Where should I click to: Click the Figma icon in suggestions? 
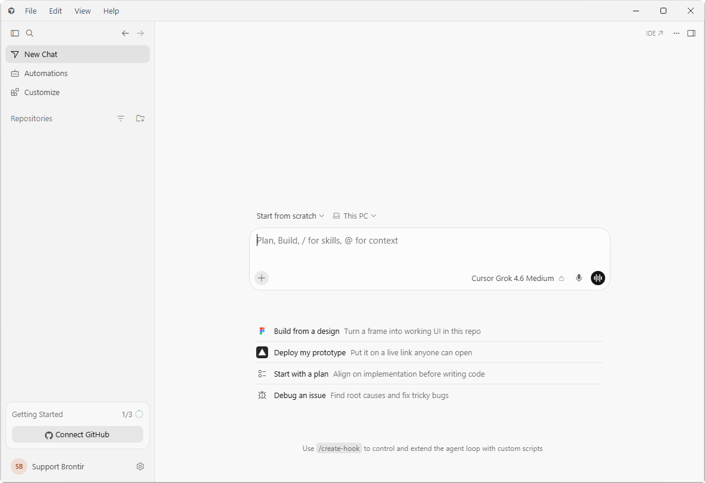click(262, 331)
